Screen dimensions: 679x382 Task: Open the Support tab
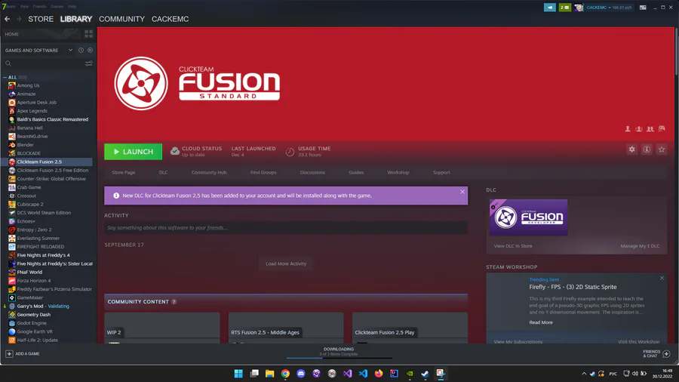point(441,172)
